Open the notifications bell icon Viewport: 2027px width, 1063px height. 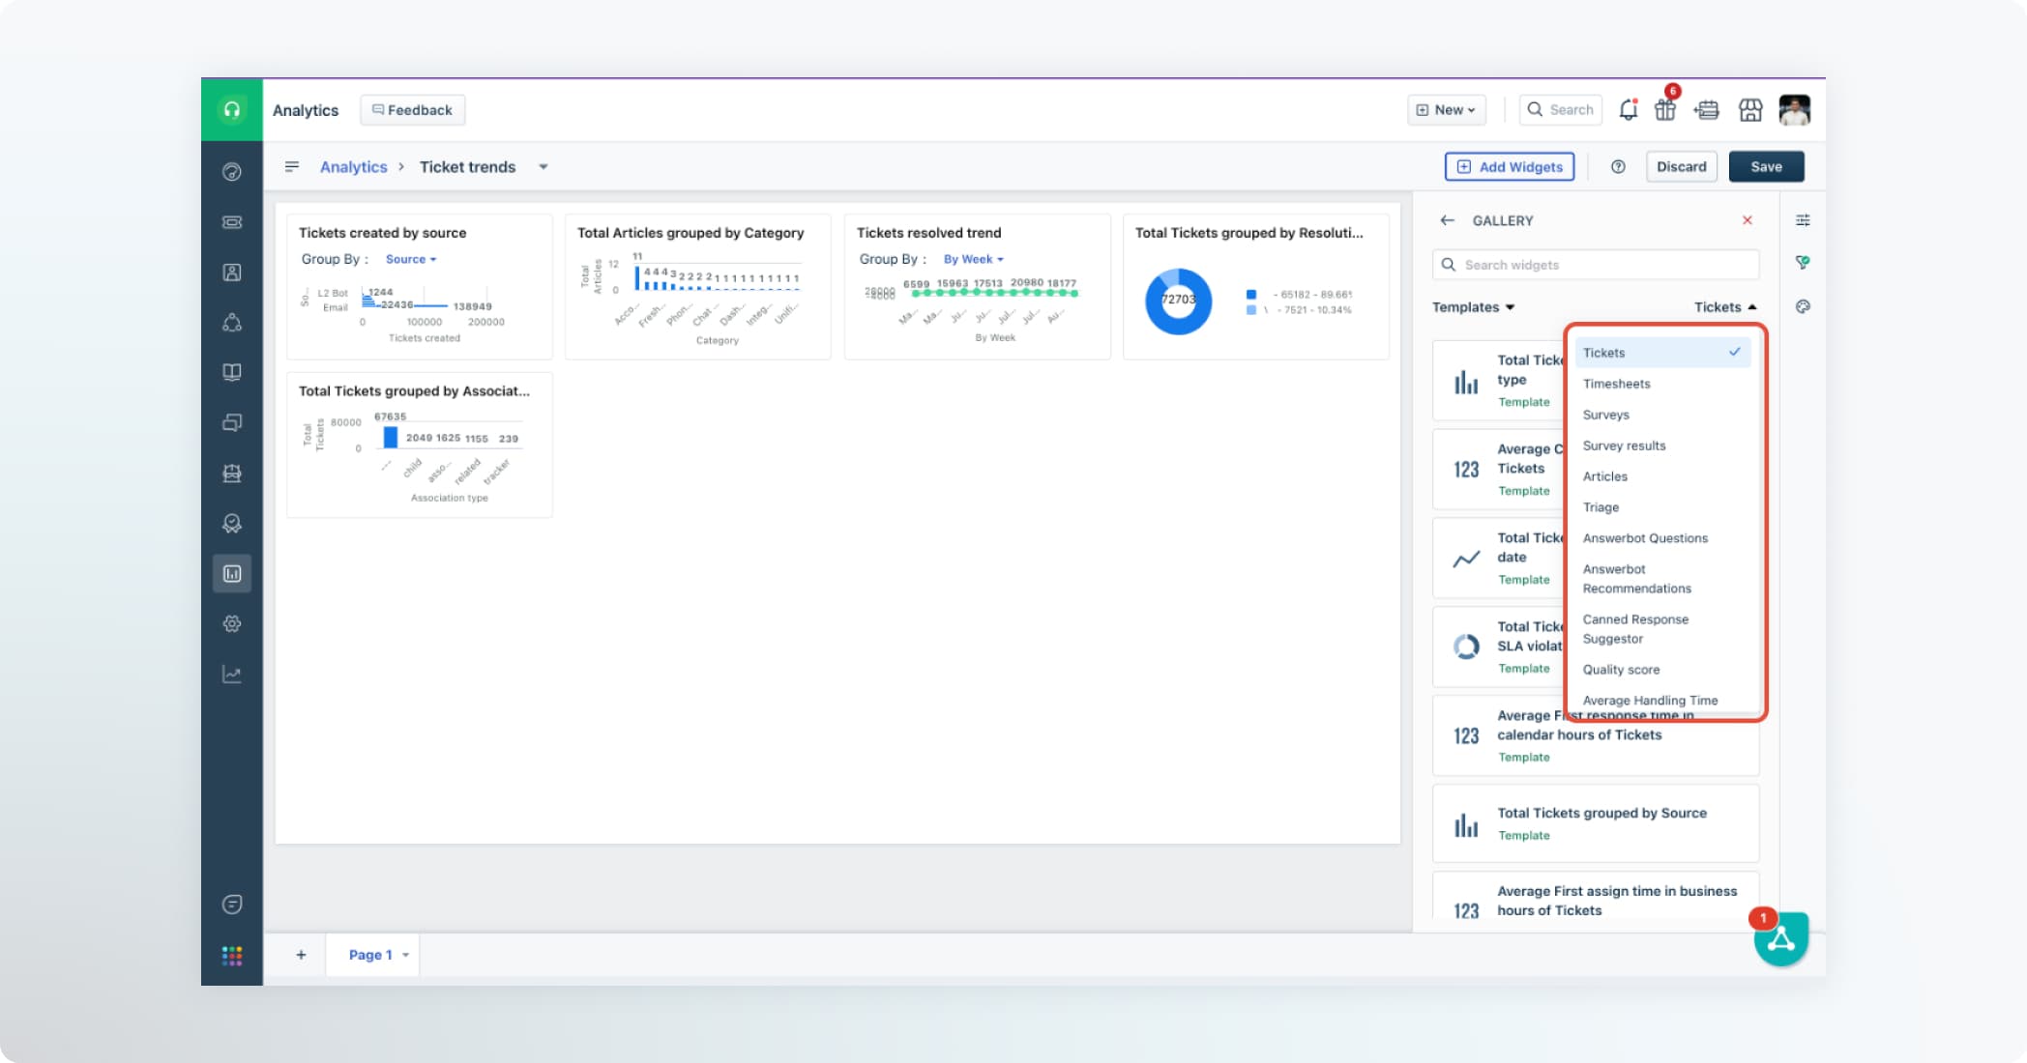tap(1629, 109)
